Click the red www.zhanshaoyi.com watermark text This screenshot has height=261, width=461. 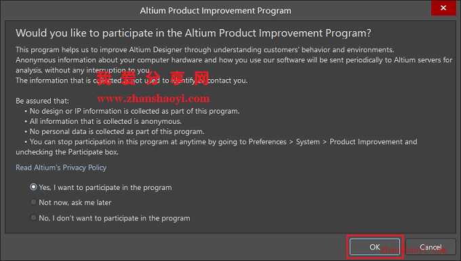[x=153, y=99]
